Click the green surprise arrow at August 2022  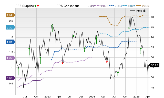pos(29,51)
